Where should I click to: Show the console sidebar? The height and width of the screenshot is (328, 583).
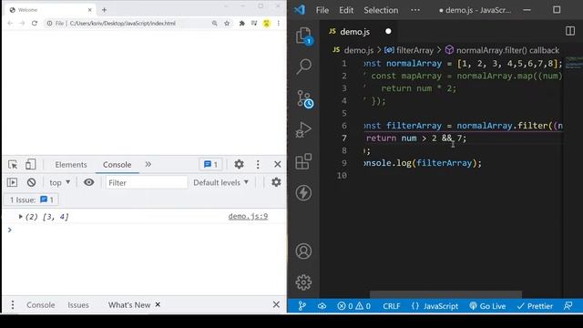12,182
